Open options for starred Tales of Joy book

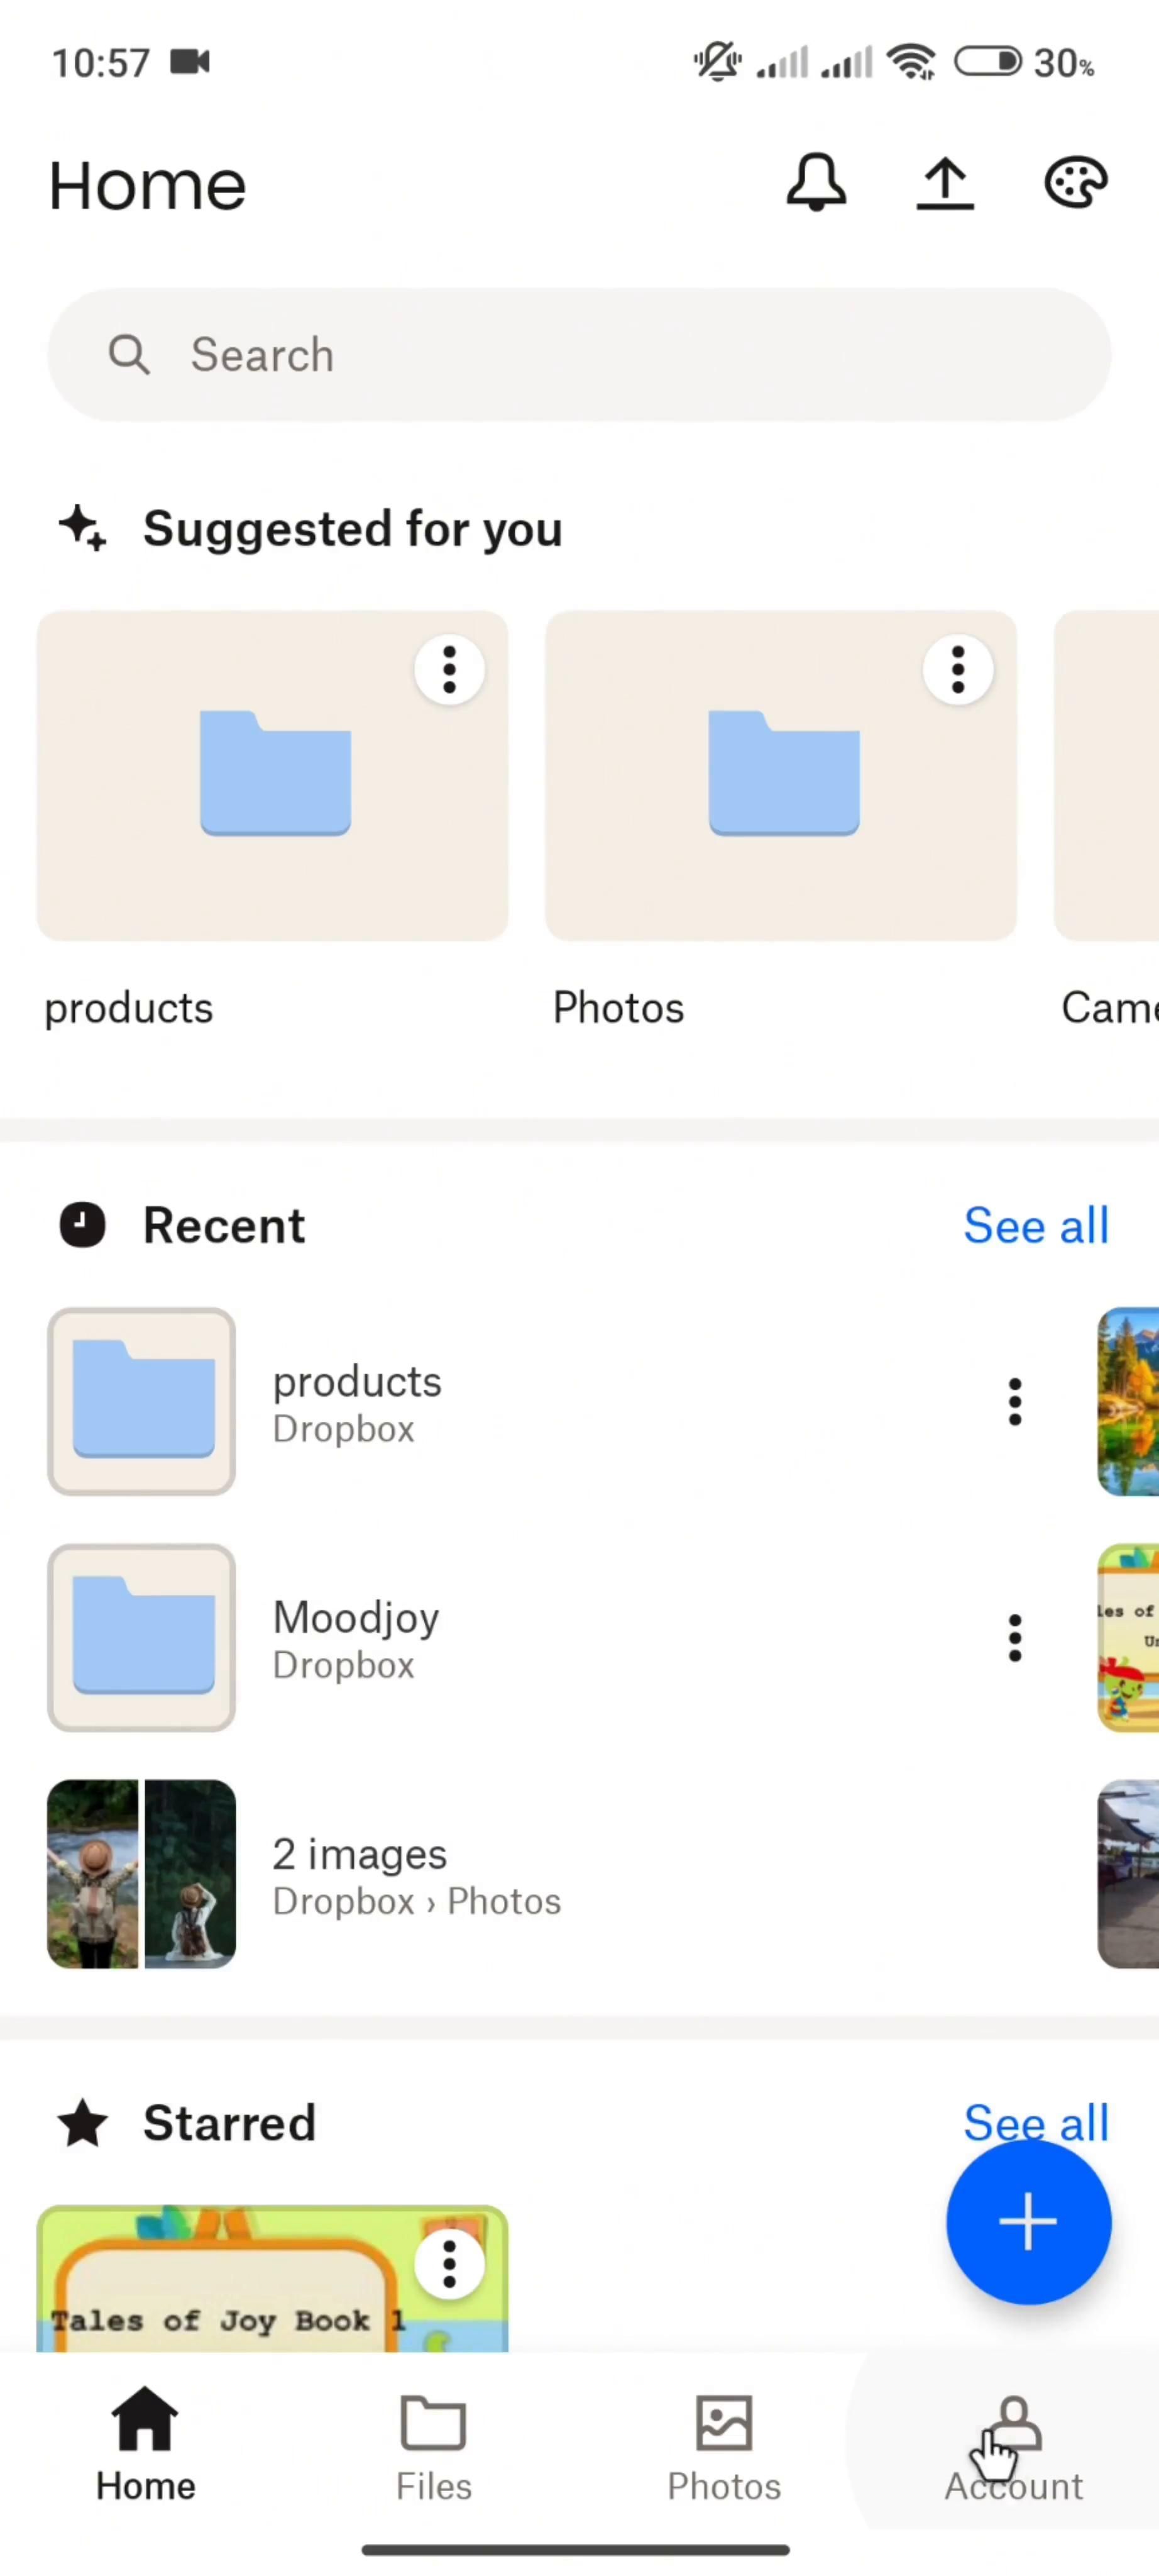(x=449, y=2263)
